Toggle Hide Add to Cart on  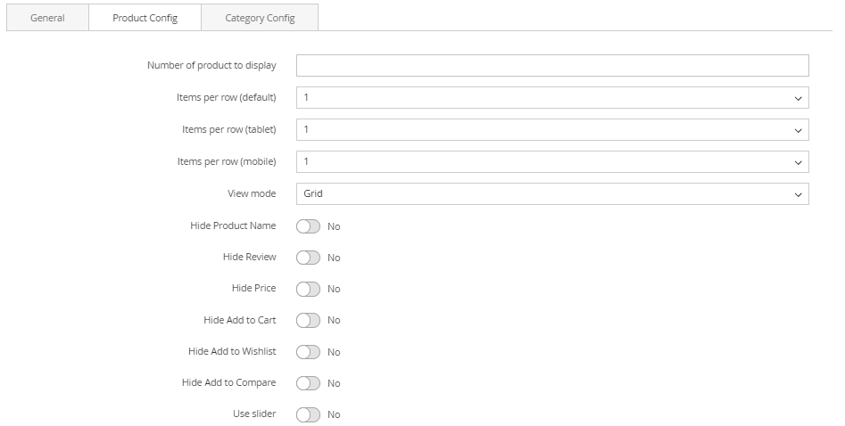click(x=308, y=320)
